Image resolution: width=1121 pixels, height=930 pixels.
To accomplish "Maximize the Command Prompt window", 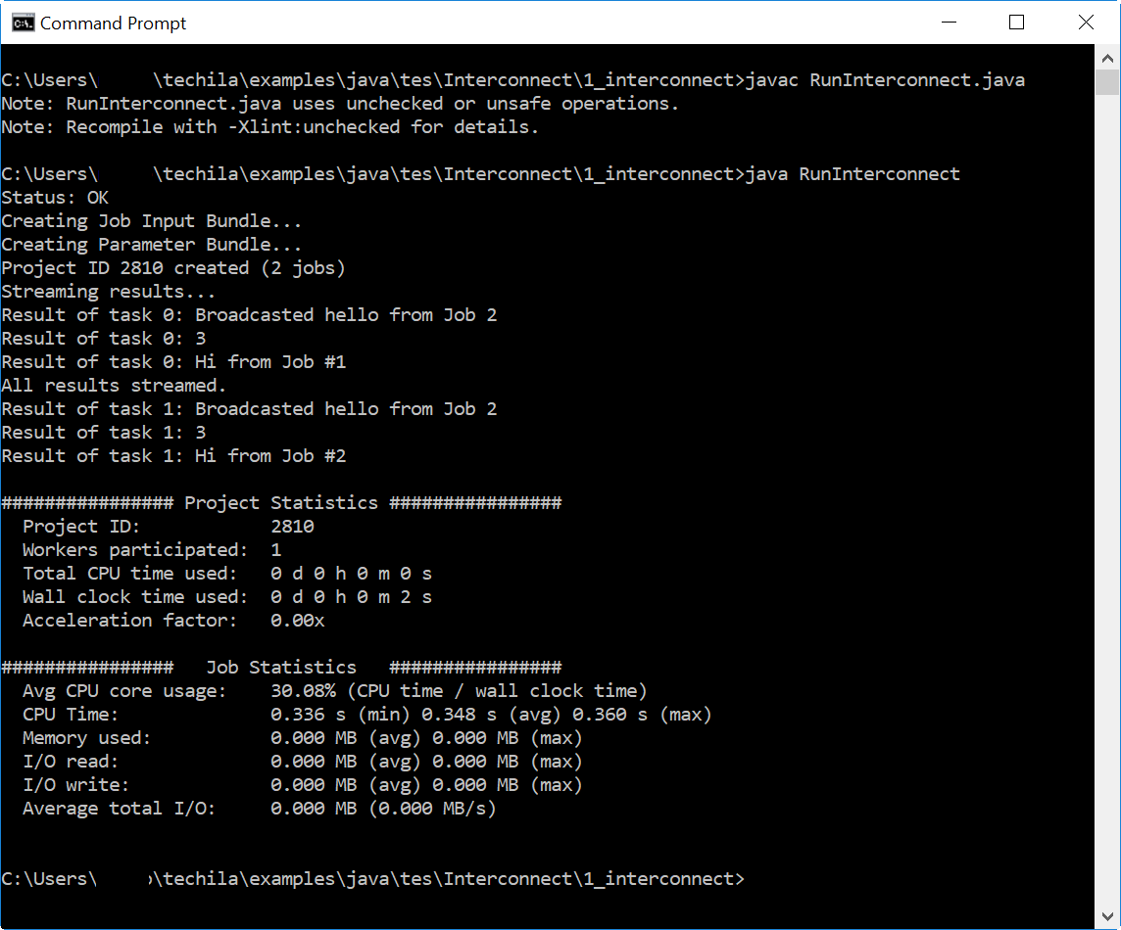I will (1016, 23).
